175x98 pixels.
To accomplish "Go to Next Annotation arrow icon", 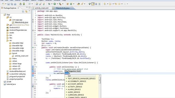I will (105, 4).
